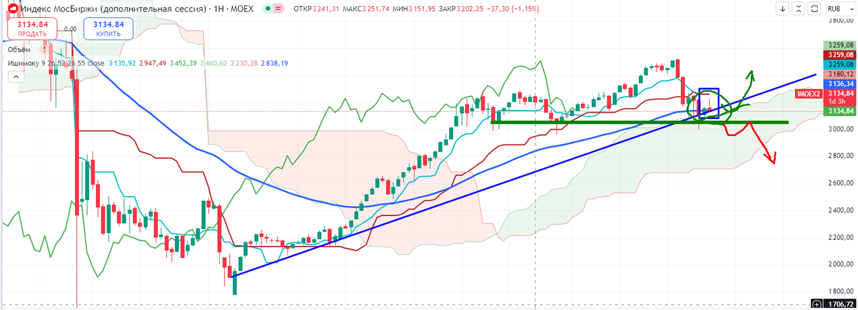This screenshot has width=858, height=310.
Task: Click the cyan 3259,08 price scale label
Action: (840, 65)
